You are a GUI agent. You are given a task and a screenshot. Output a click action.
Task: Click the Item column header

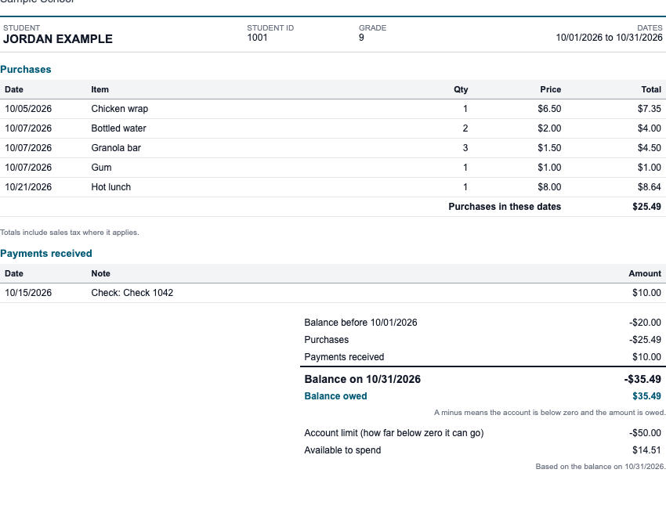pyautogui.click(x=100, y=89)
